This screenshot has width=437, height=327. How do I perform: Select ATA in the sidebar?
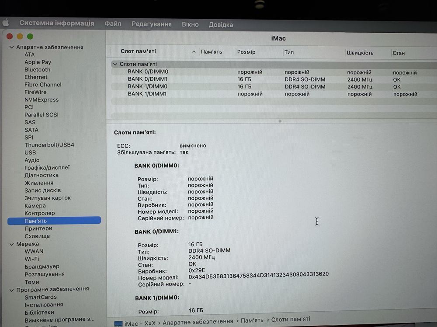pyautogui.click(x=30, y=55)
